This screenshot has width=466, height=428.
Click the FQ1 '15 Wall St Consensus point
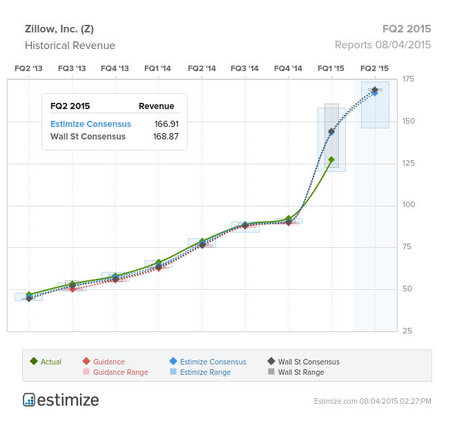tap(331, 131)
